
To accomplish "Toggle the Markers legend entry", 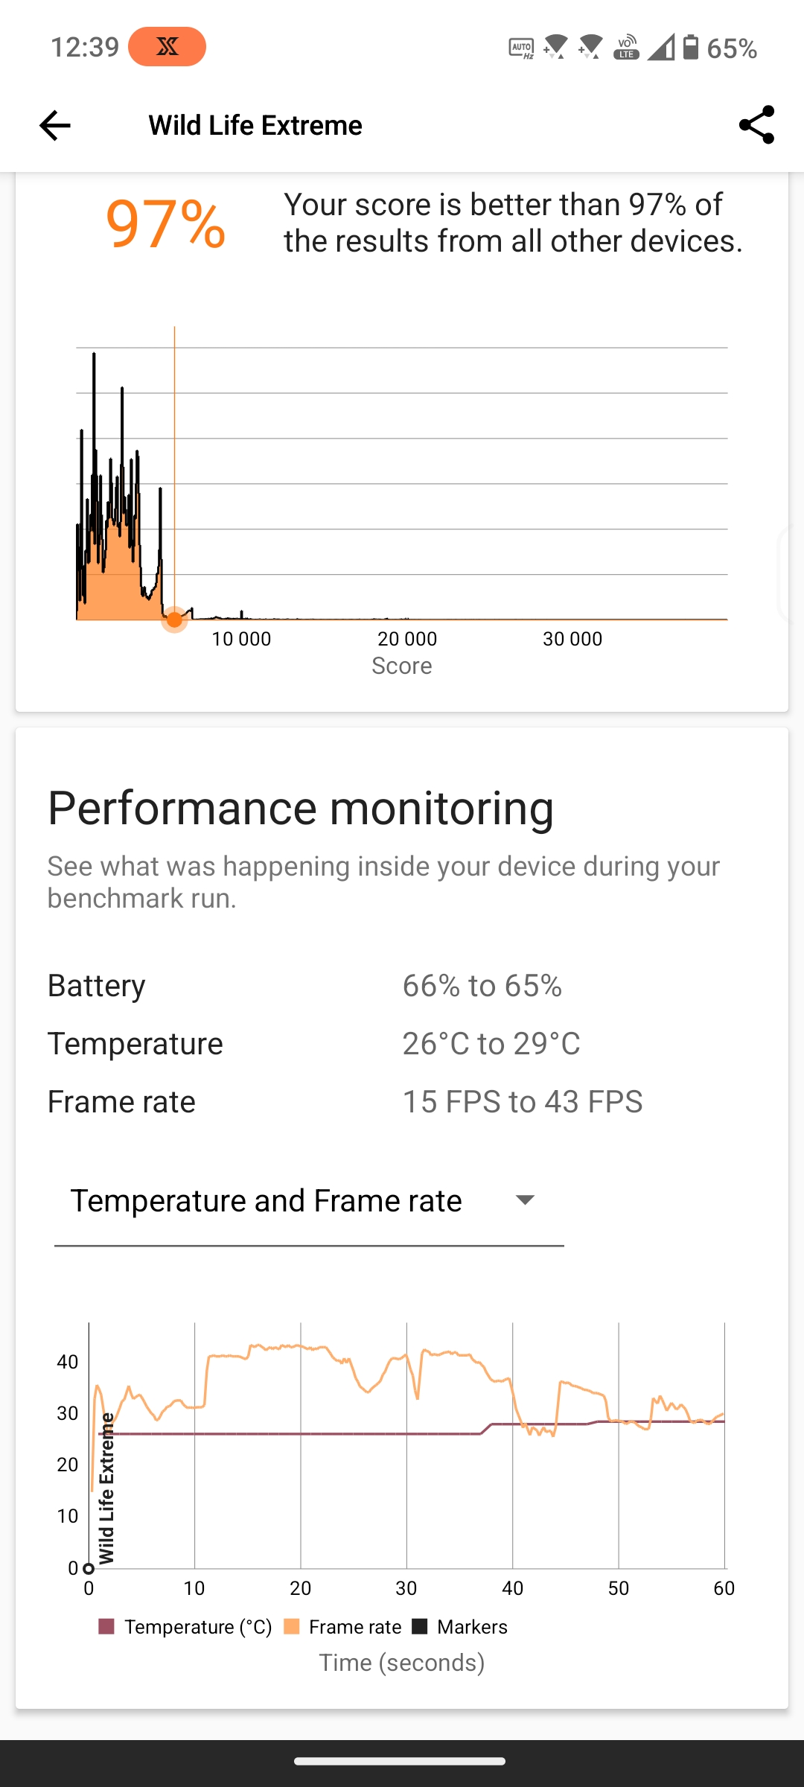I will pyautogui.click(x=460, y=1627).
